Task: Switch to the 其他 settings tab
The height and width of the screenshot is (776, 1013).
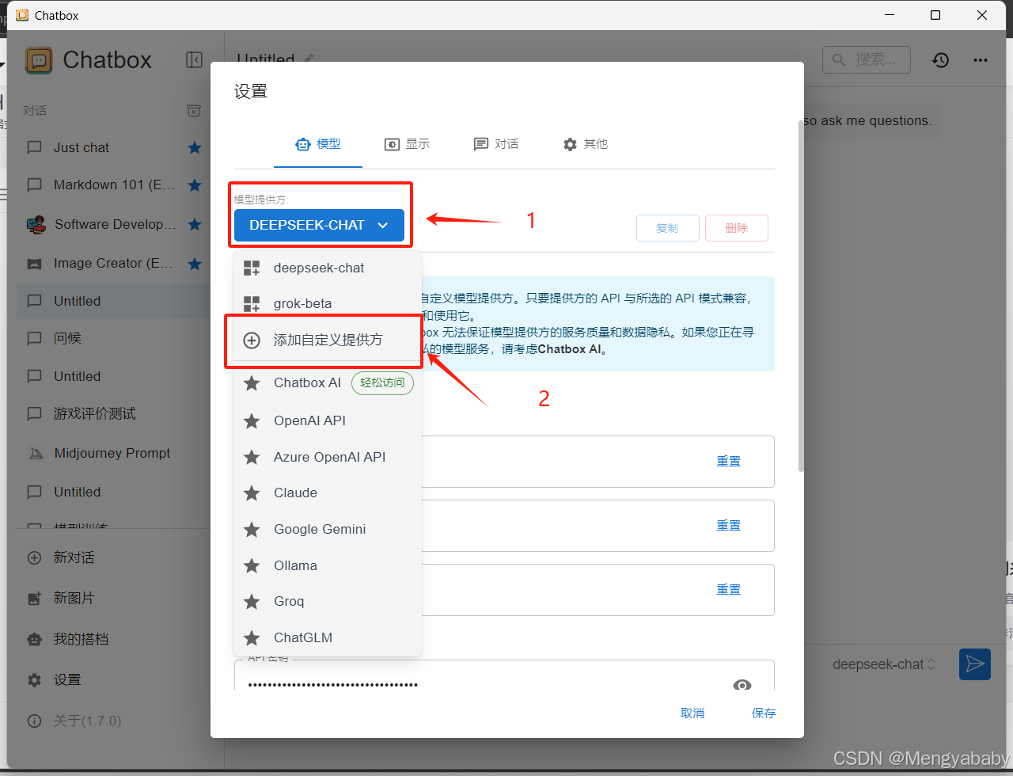Action: [586, 144]
